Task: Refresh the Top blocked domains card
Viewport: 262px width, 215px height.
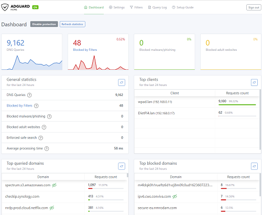Action: [x=254, y=166]
